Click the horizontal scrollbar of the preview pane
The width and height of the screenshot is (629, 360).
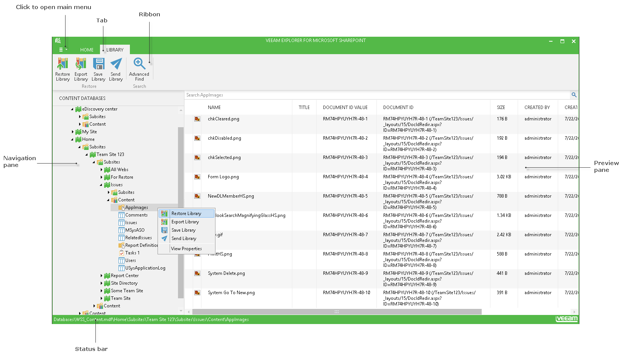point(337,312)
